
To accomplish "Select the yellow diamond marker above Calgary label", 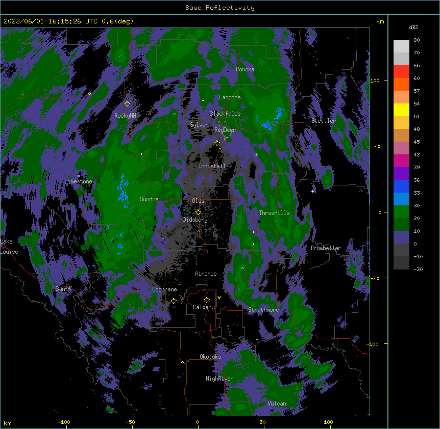I will pyautogui.click(x=207, y=300).
